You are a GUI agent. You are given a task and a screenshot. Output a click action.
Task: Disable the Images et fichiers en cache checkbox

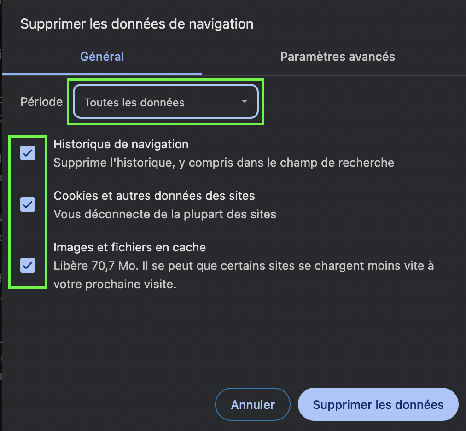point(28,265)
